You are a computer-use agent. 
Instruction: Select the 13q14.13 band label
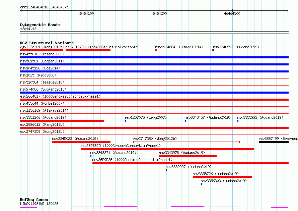(28, 29)
